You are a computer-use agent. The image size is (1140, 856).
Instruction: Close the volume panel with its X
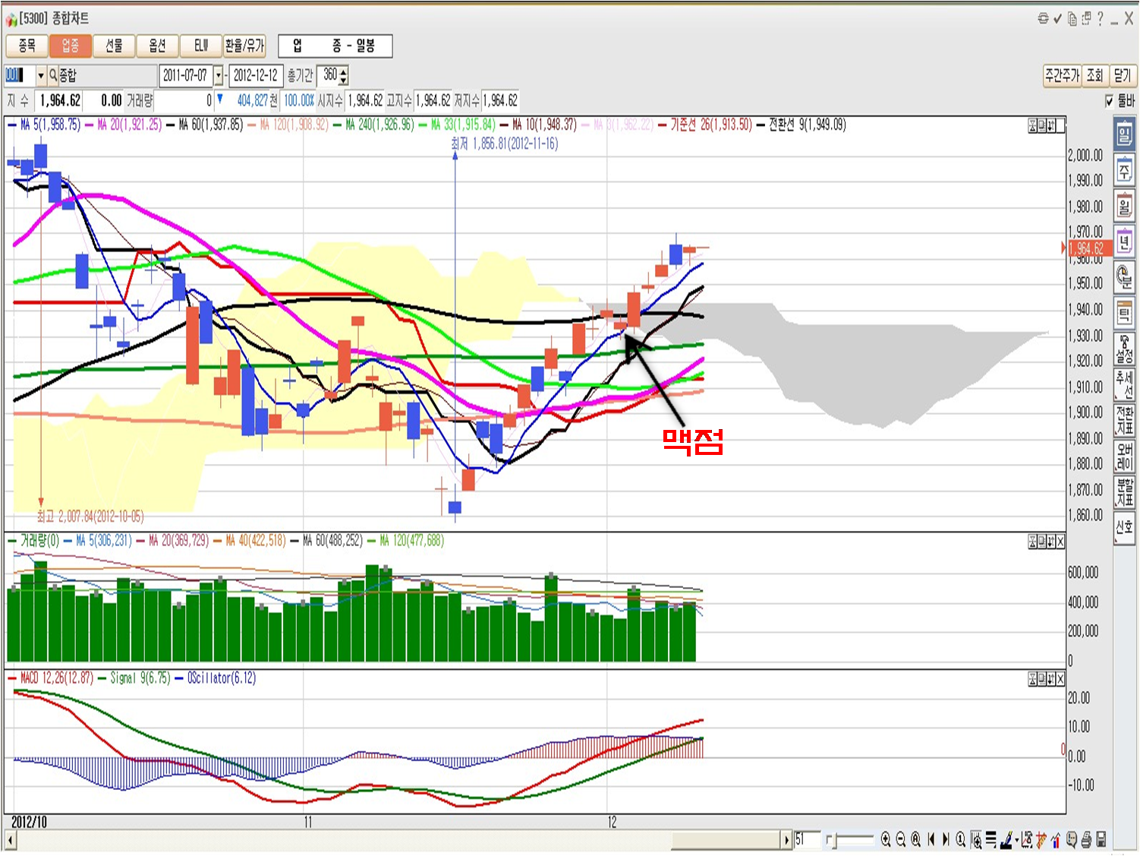[x=1060, y=542]
